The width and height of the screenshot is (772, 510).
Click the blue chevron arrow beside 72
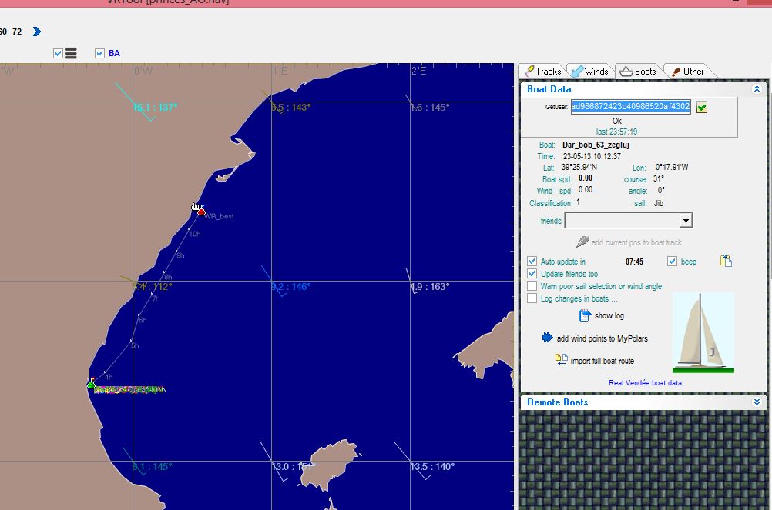tap(36, 32)
